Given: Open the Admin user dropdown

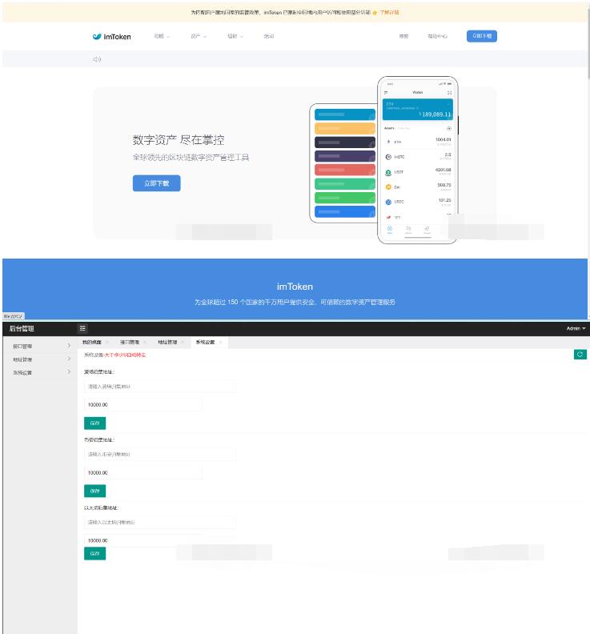Looking at the screenshot, I should click(576, 328).
